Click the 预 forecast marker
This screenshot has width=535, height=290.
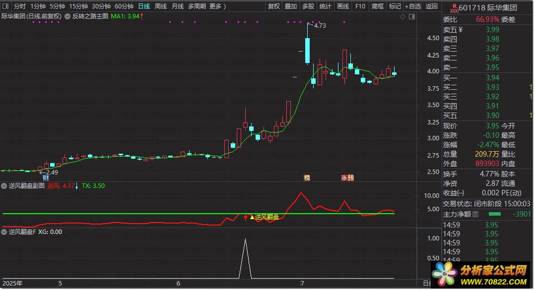pyautogui.click(x=350, y=177)
